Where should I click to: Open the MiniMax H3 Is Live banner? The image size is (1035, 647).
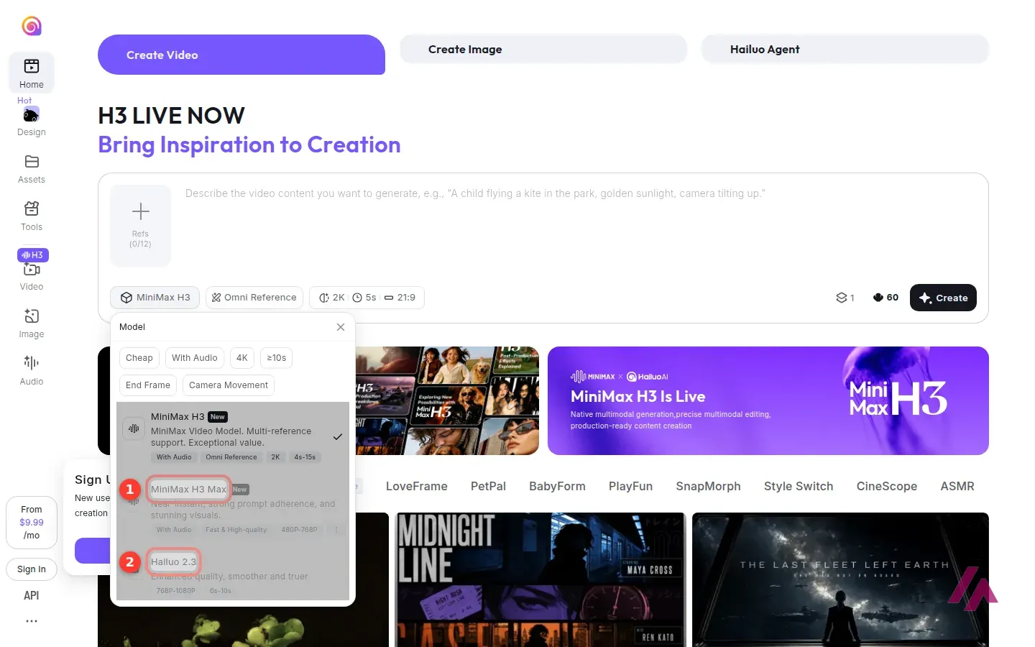click(768, 400)
